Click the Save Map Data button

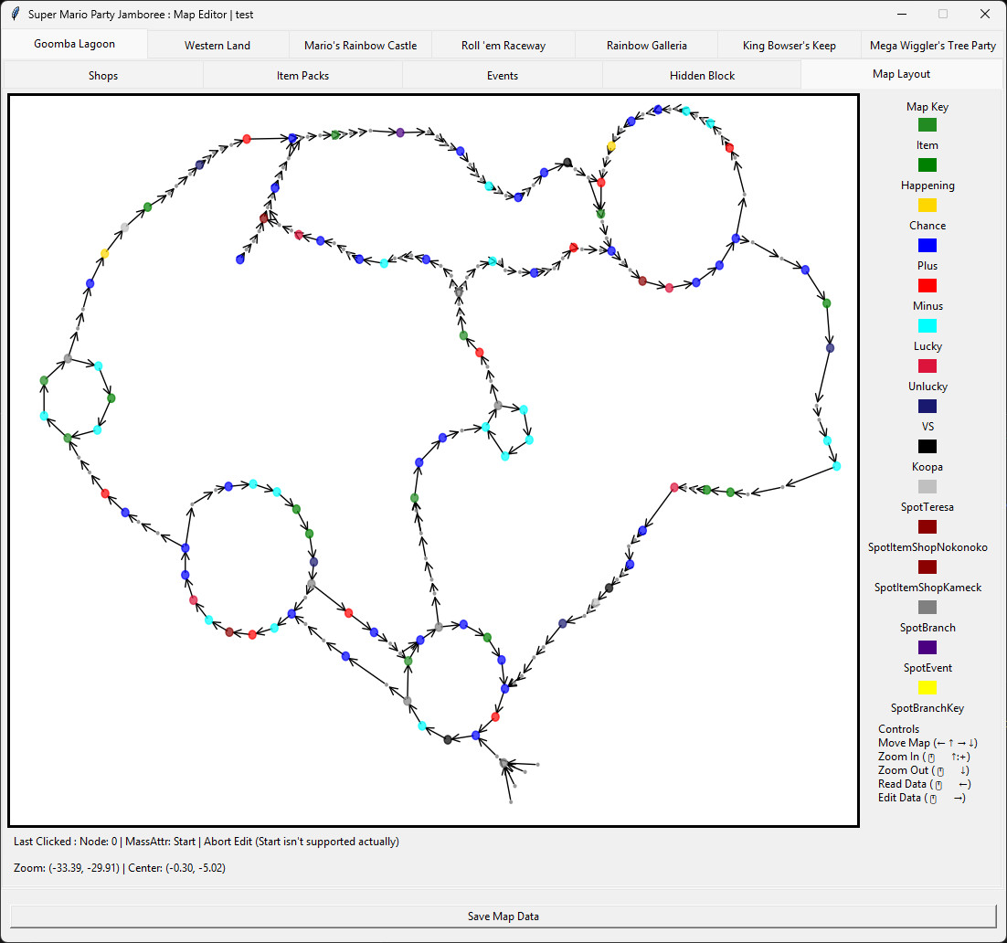click(x=503, y=916)
